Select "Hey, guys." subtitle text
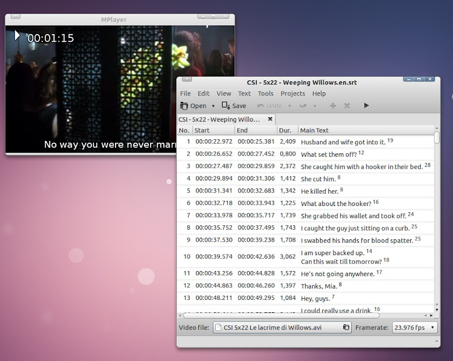This screenshot has height=361, width=453. [x=315, y=298]
